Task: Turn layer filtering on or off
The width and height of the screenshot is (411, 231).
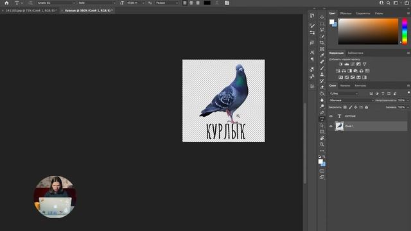Action: 408,92
